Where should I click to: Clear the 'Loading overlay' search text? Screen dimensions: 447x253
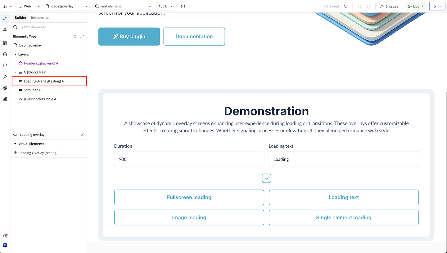point(82,135)
